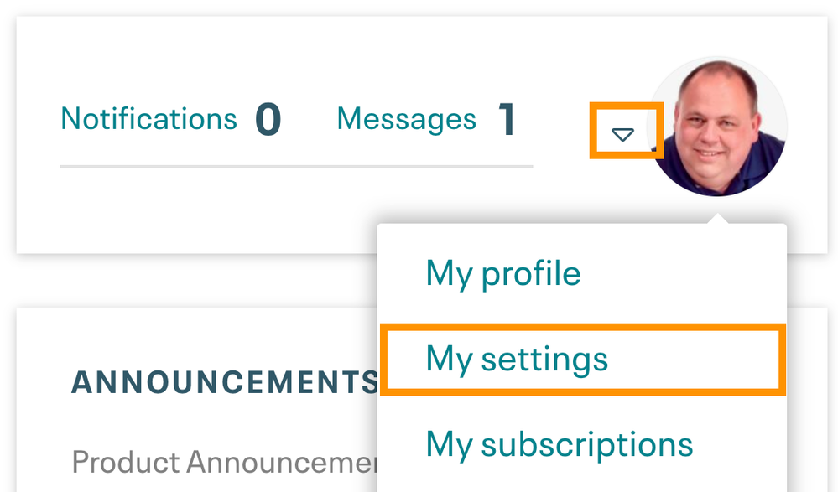Click the downward triangle arrow beside the avatar
The width and height of the screenshot is (838, 492).
622,133
